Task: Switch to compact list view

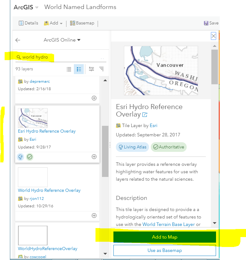Action: [x=69, y=69]
